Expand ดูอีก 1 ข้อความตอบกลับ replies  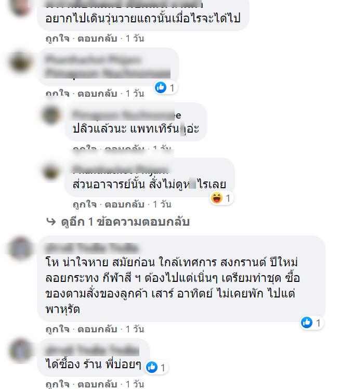click(125, 222)
